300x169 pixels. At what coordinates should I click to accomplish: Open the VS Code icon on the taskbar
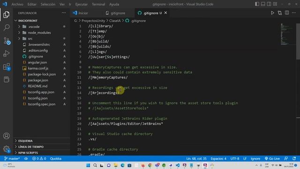(178, 165)
